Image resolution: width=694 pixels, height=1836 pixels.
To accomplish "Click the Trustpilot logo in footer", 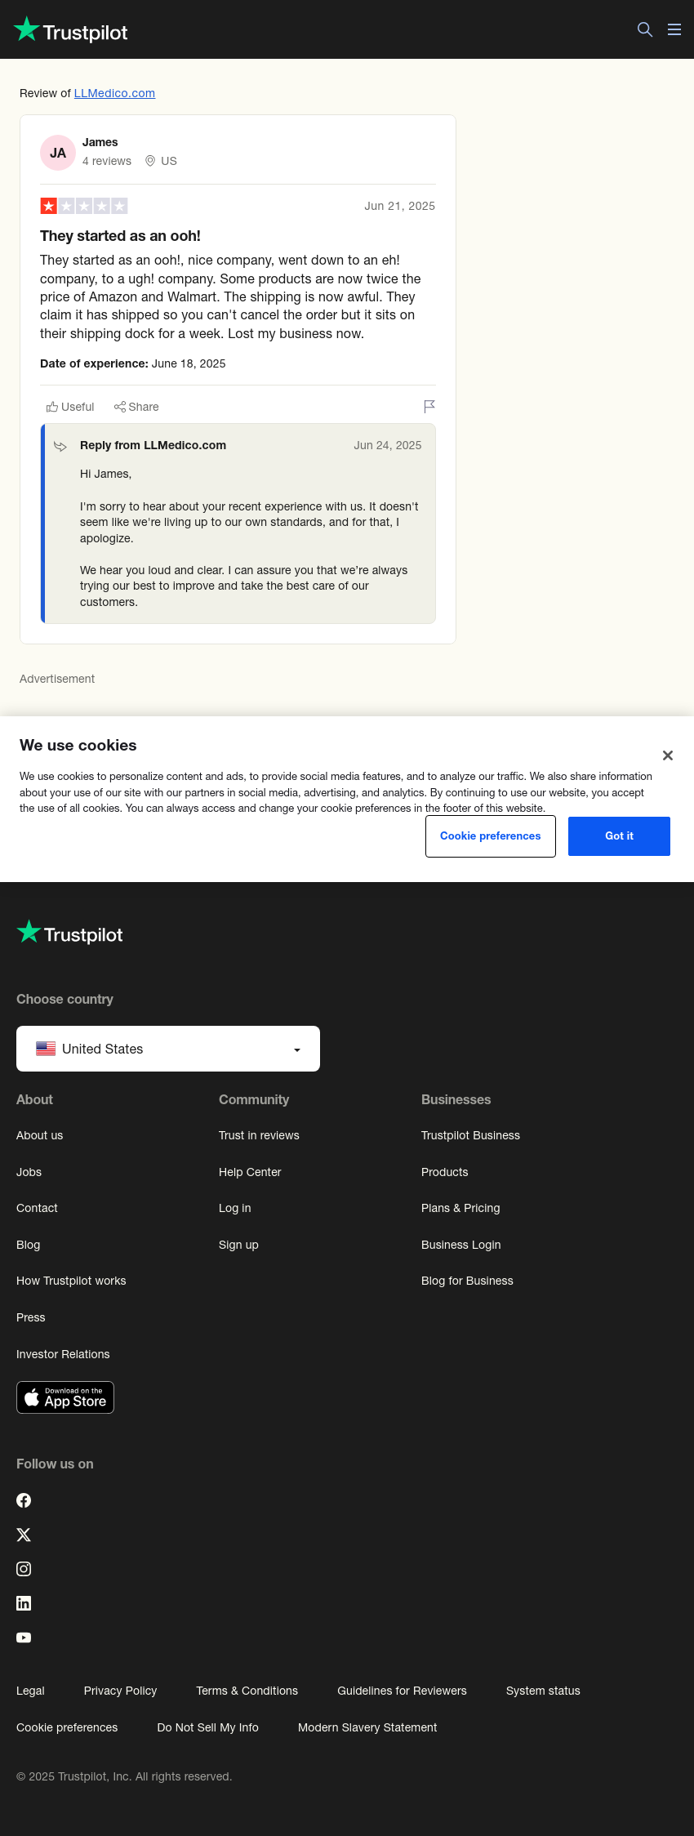I will pos(69,933).
